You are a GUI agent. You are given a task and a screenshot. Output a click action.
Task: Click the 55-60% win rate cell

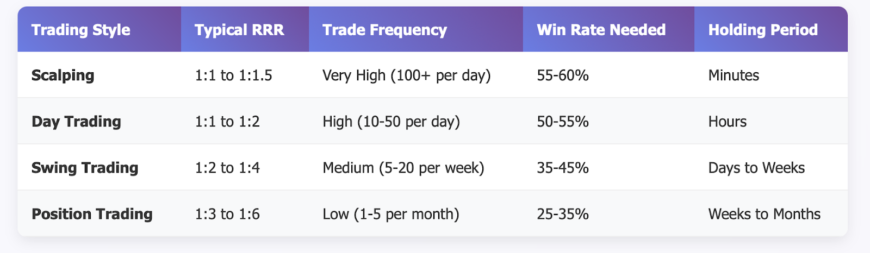(563, 75)
